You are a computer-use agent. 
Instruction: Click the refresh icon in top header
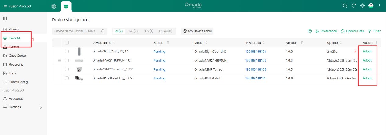[354, 6]
